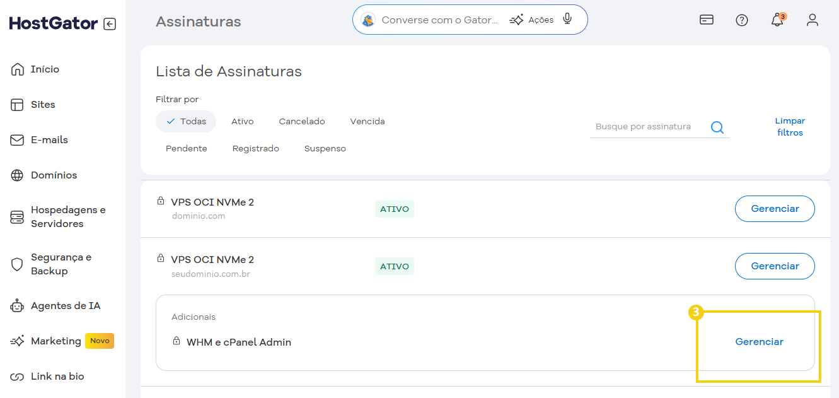839x398 pixels.
Task: Open the help question mark icon
Action: (x=742, y=20)
